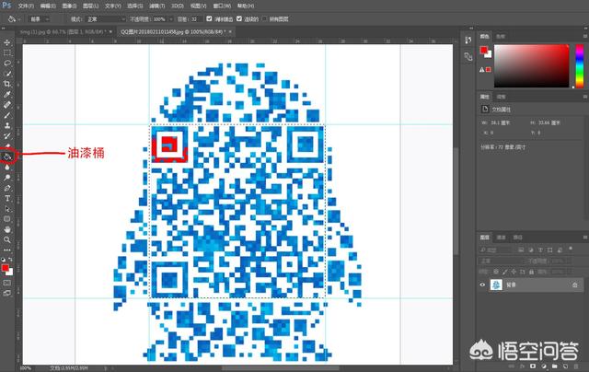Reset default foreground and background colors
This screenshot has height=372, width=589.
[x=4, y=260]
